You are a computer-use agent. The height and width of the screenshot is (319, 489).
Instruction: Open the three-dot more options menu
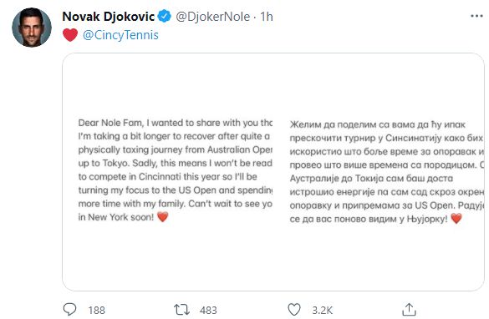(476, 16)
